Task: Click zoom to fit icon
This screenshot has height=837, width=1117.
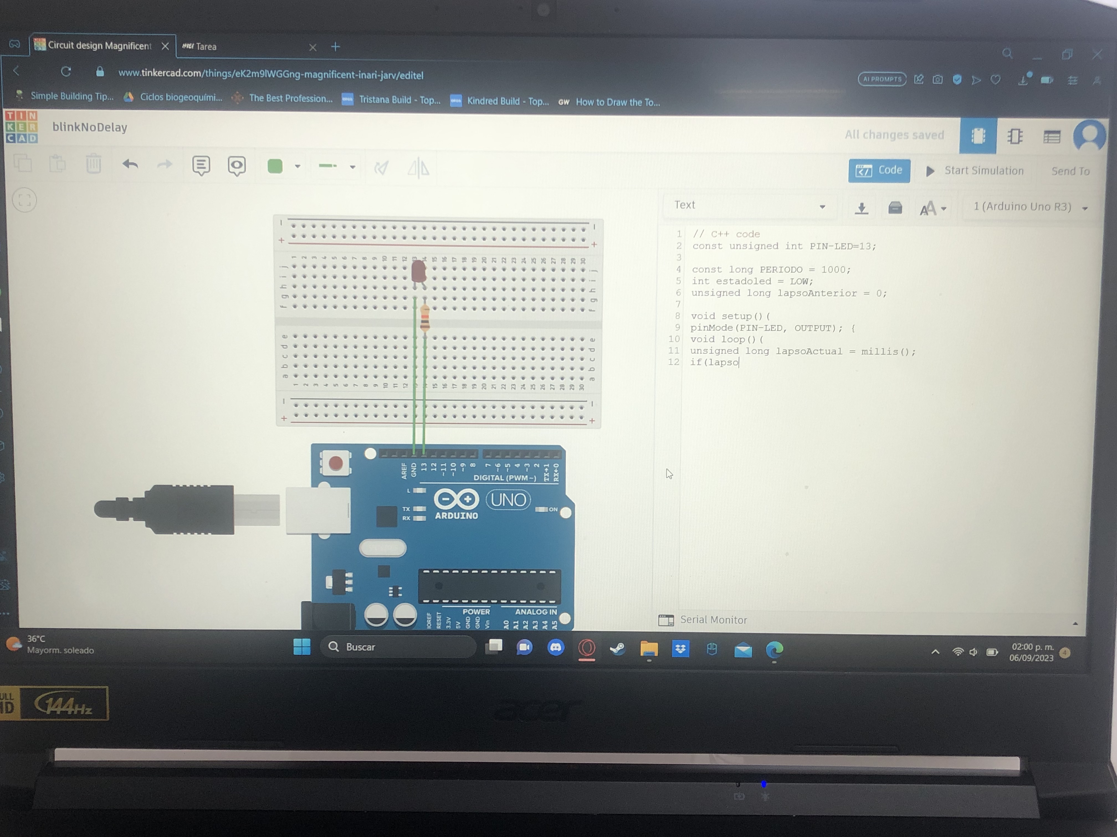Action: pos(24,200)
